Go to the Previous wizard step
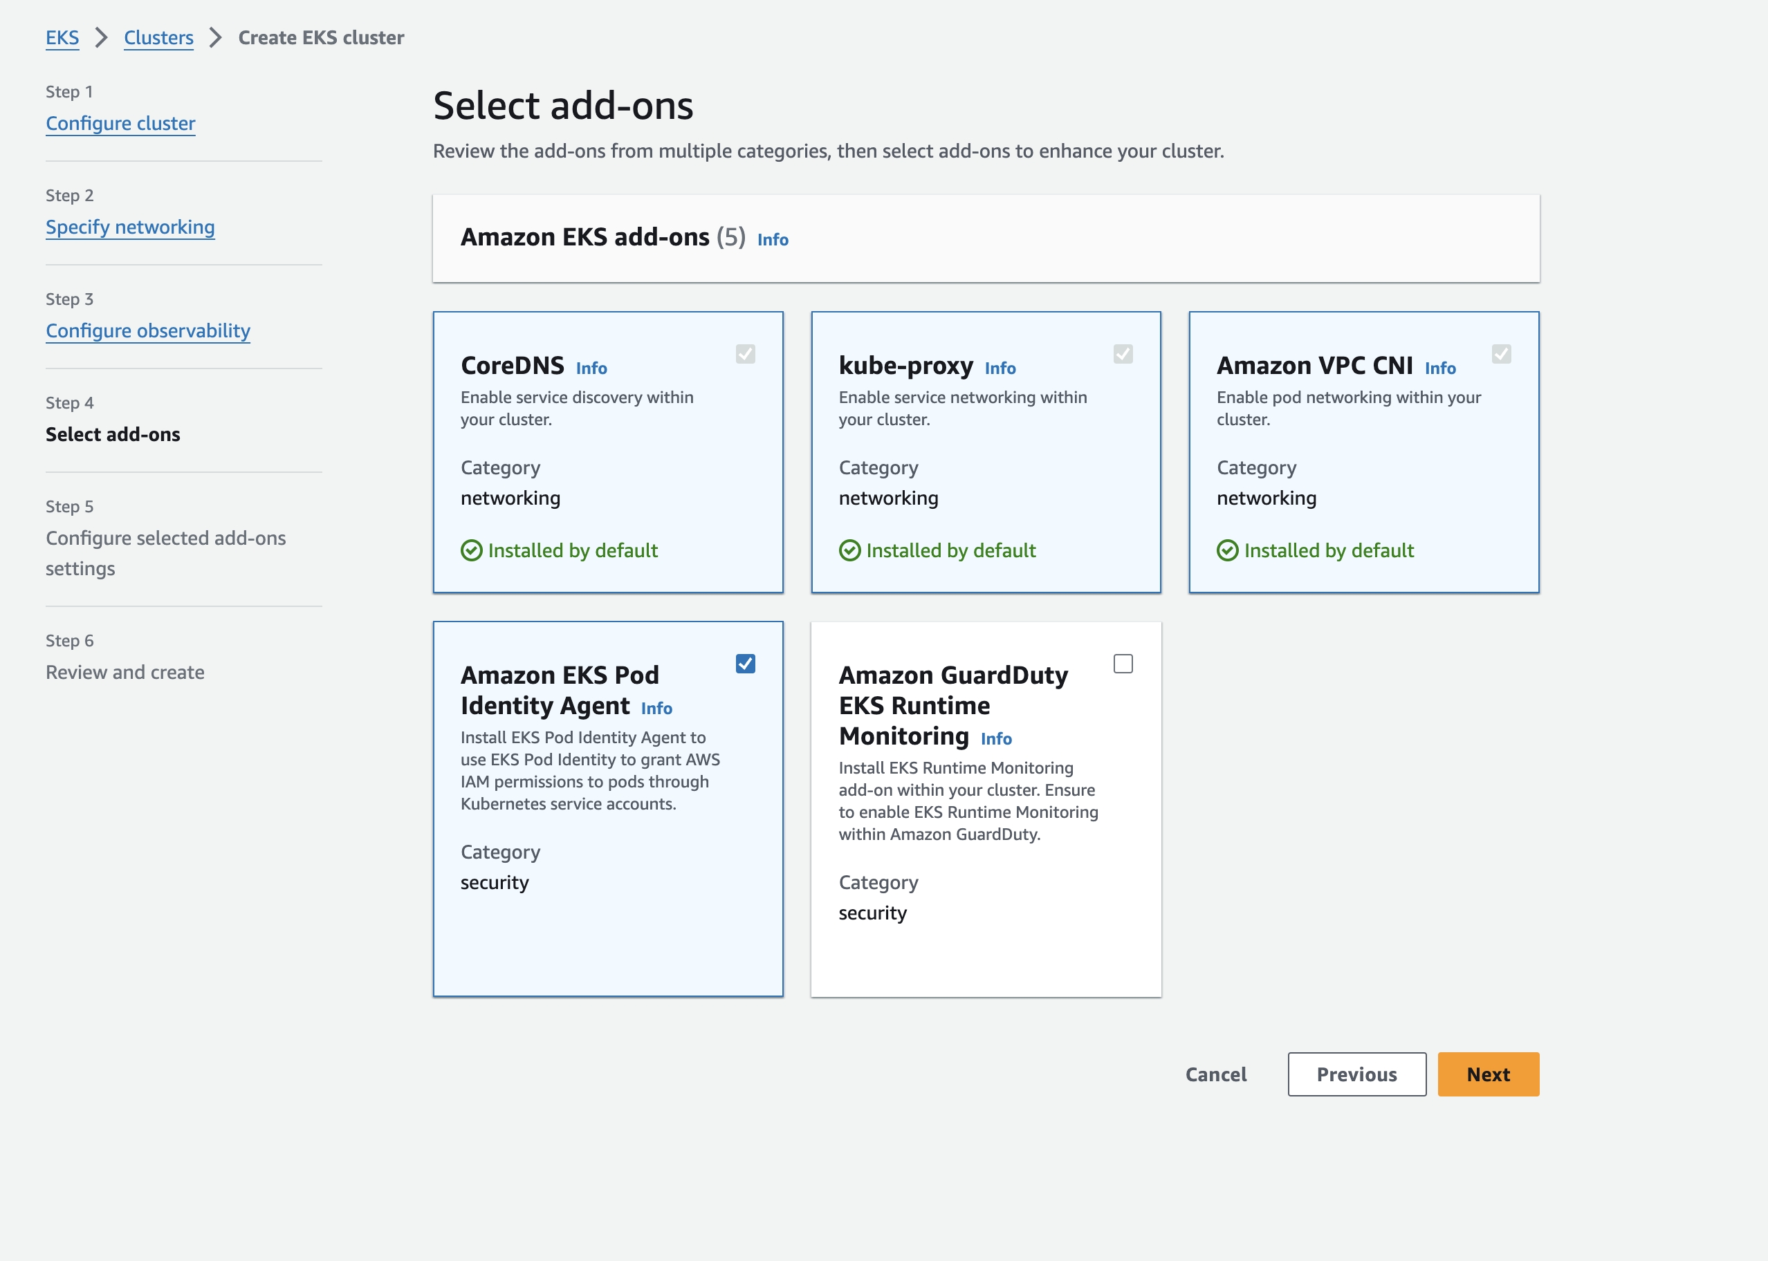The image size is (1768, 1261). point(1356,1074)
